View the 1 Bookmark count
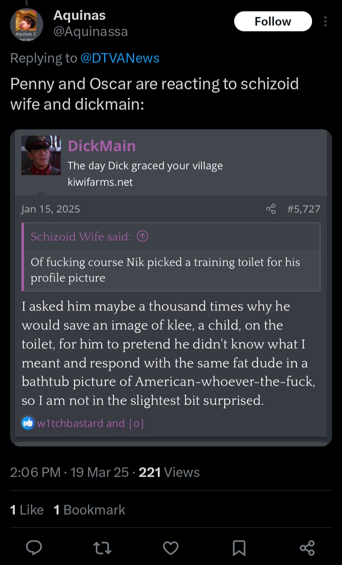The image size is (342, 565). point(89,510)
